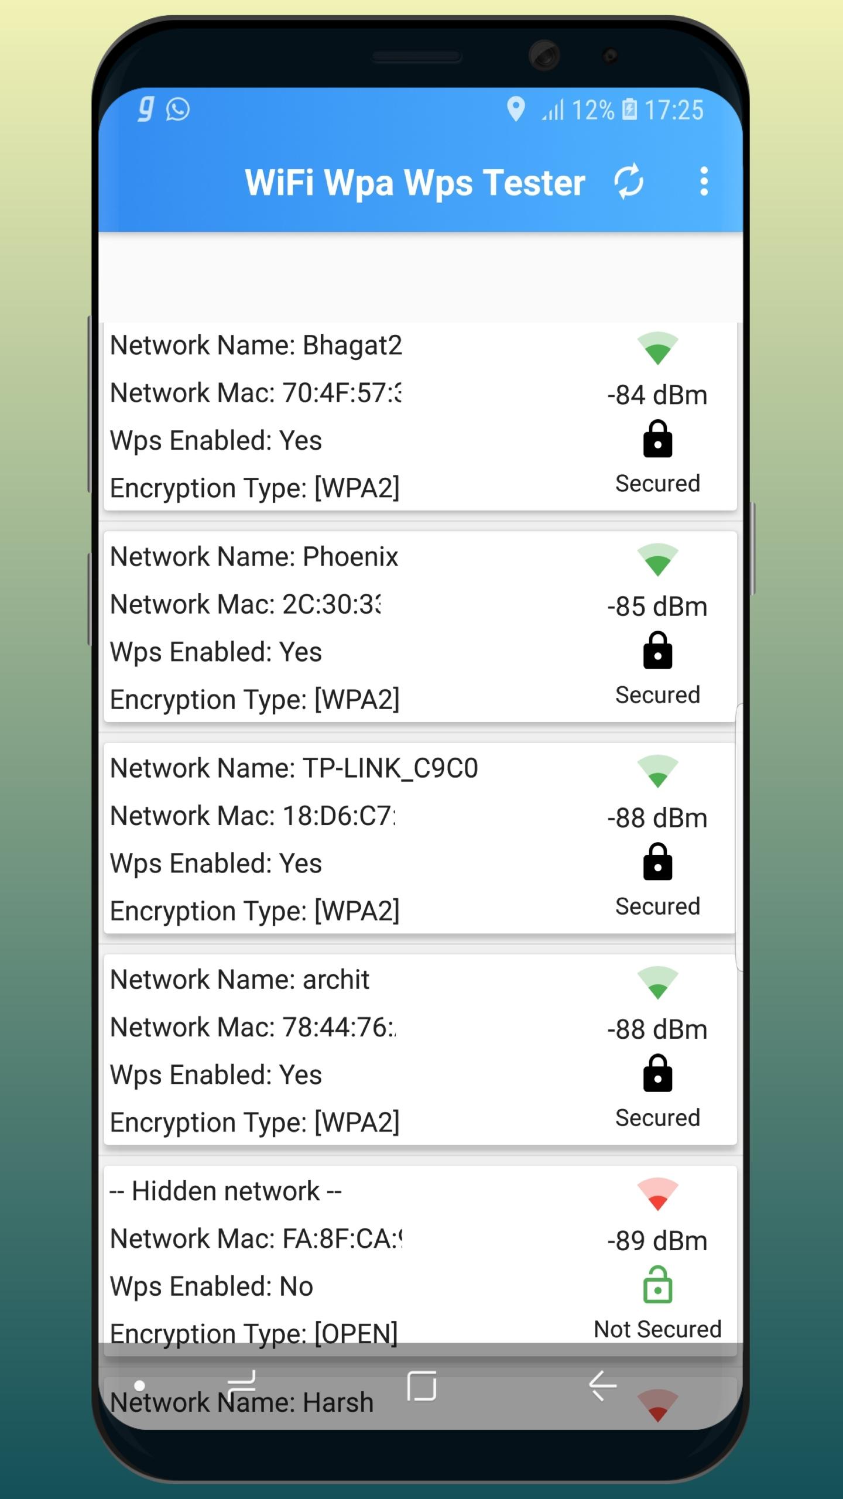Screen dimensions: 843x1499
Task: Tap the green unlocked padlock icon
Action: [657, 1285]
